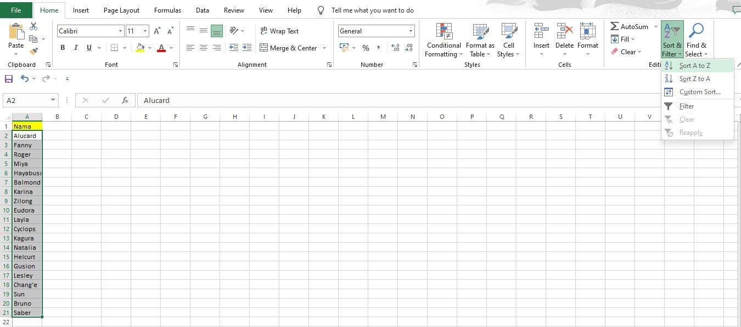Click the Name Box showing A2
The height and width of the screenshot is (327, 741).
[26, 100]
